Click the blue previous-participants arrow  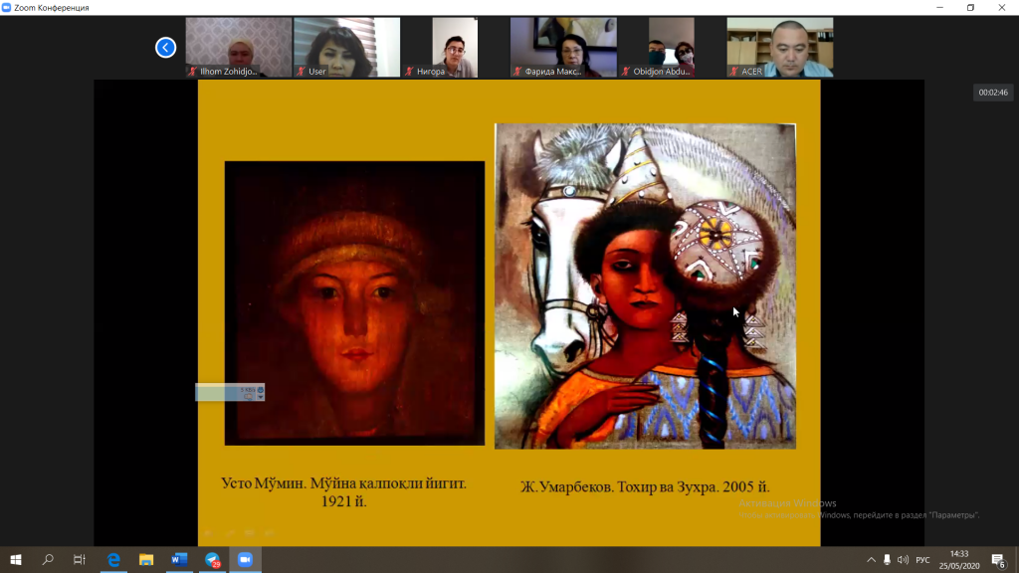pyautogui.click(x=166, y=47)
